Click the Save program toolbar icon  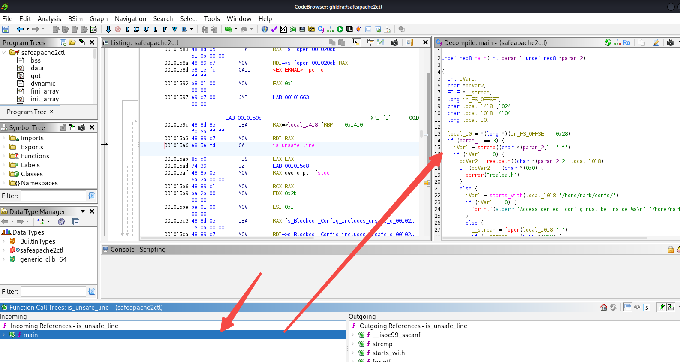(x=6, y=29)
